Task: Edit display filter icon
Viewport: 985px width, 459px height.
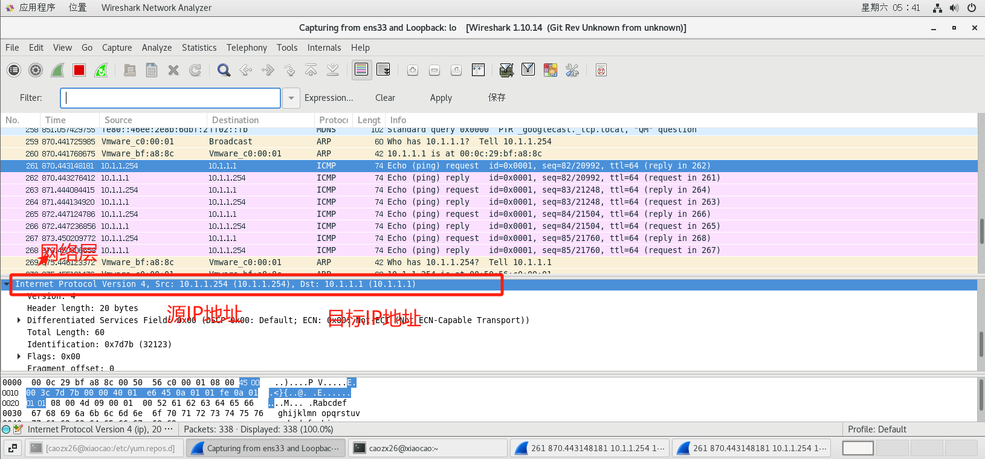Action: [528, 70]
